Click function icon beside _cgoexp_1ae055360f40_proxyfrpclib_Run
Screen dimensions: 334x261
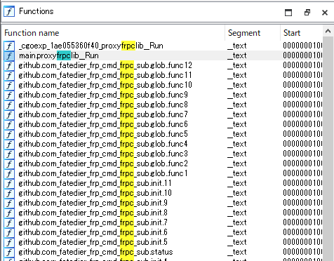(x=9, y=46)
